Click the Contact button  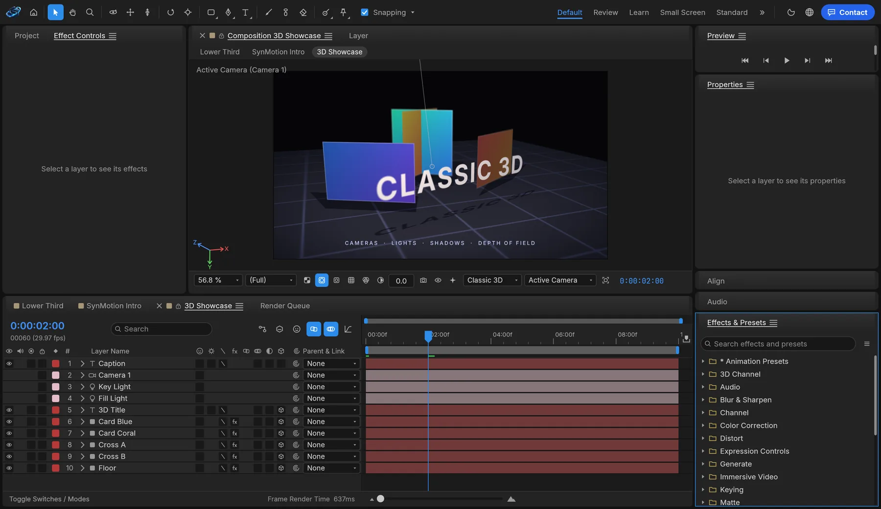coord(848,12)
